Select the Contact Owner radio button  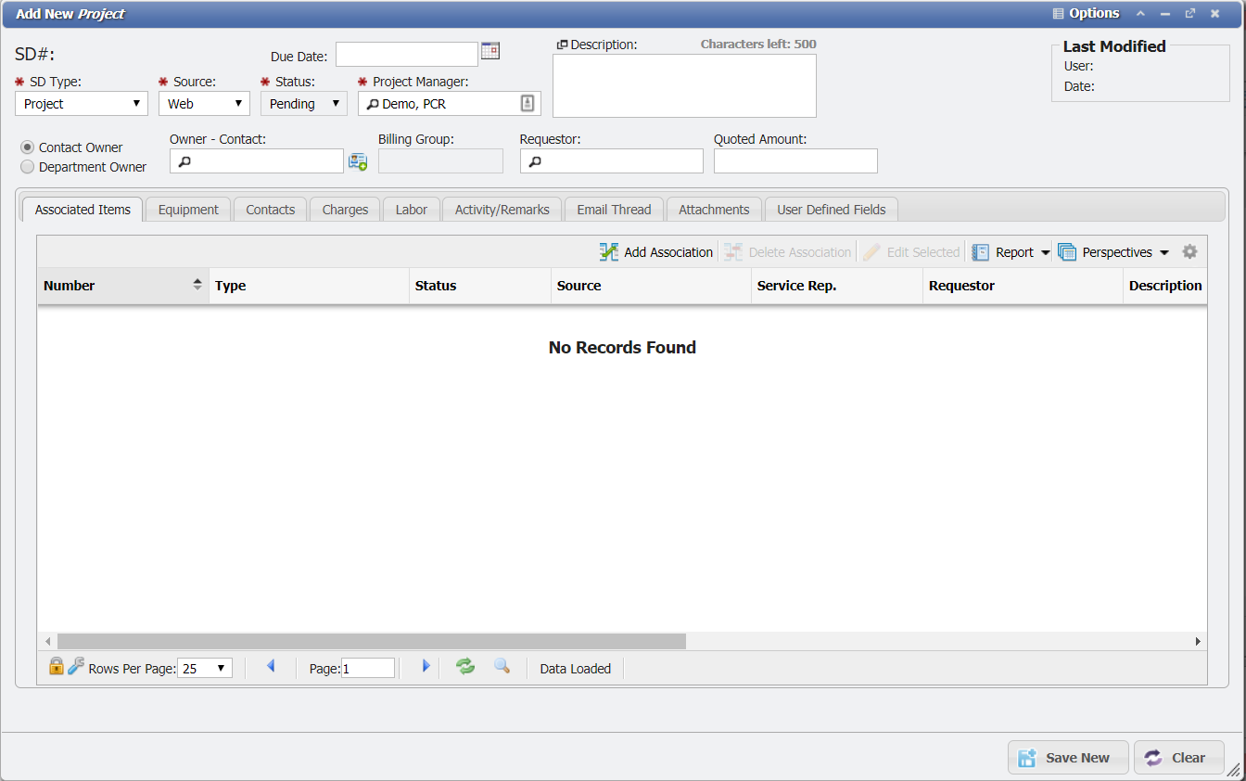coord(27,147)
